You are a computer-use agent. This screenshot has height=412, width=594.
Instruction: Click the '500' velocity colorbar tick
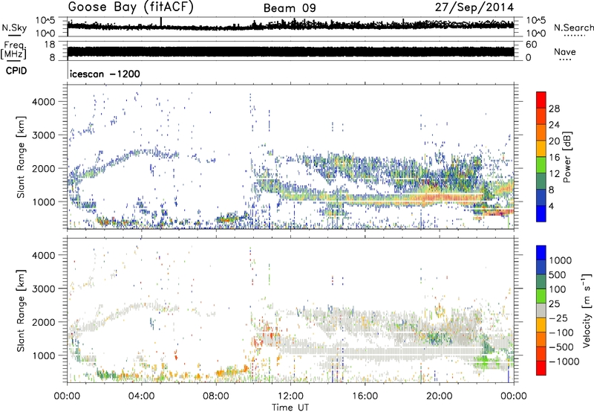click(x=558, y=275)
